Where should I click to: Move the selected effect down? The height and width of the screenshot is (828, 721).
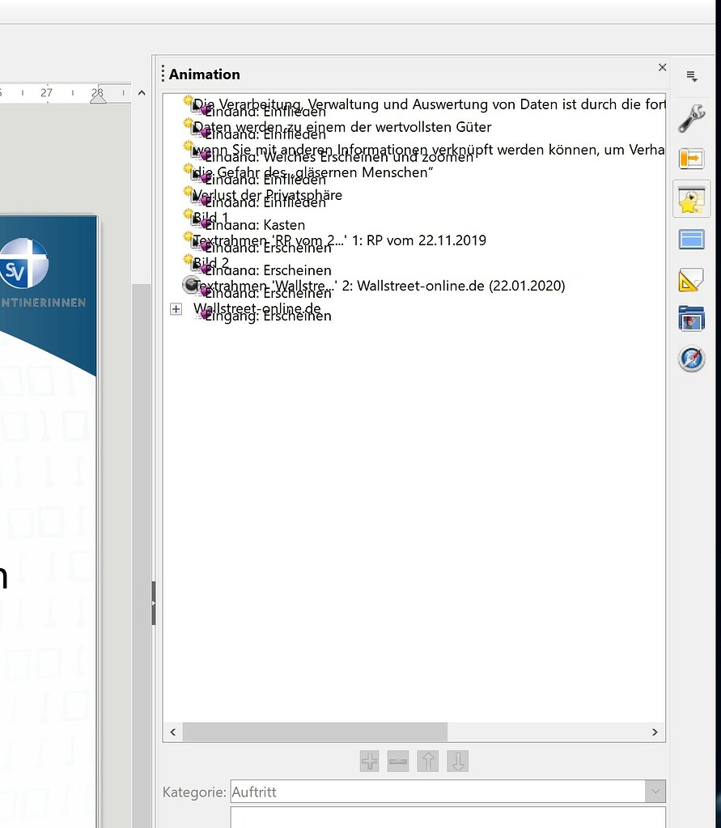(x=457, y=761)
